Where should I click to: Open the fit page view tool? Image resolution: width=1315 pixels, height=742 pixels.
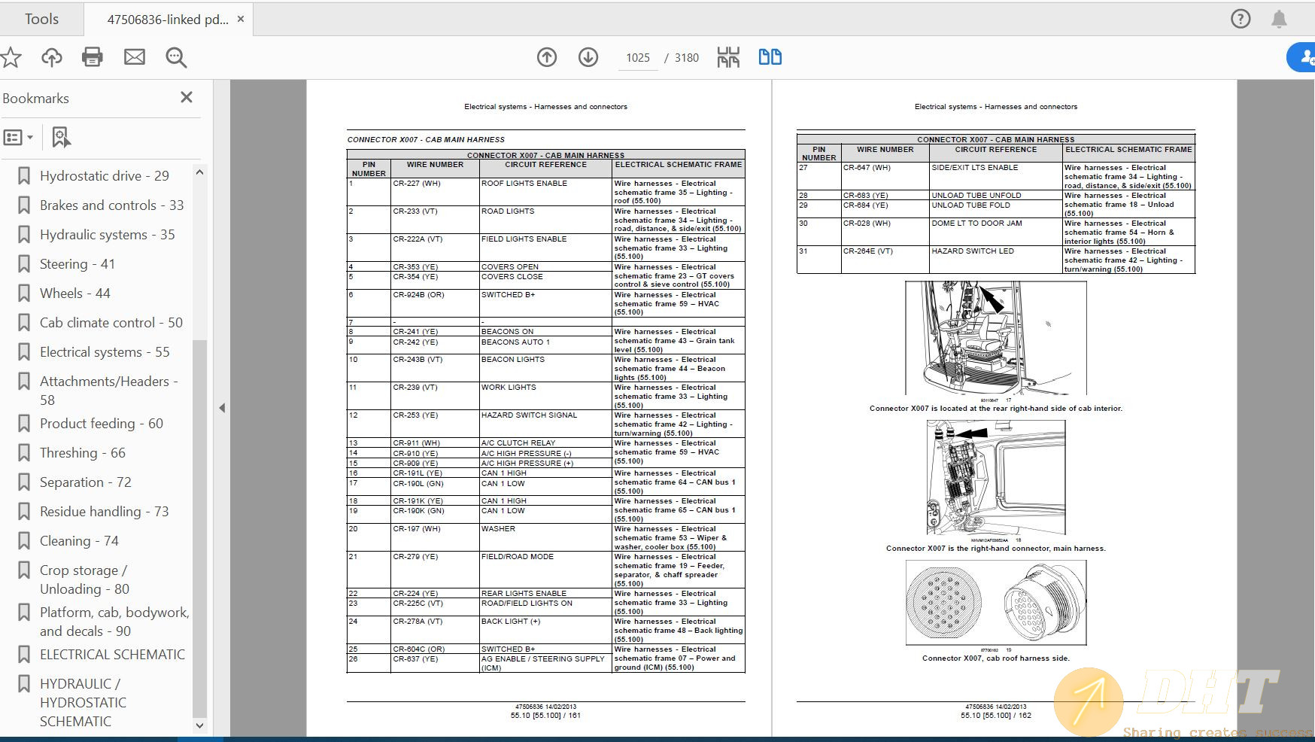[728, 57]
